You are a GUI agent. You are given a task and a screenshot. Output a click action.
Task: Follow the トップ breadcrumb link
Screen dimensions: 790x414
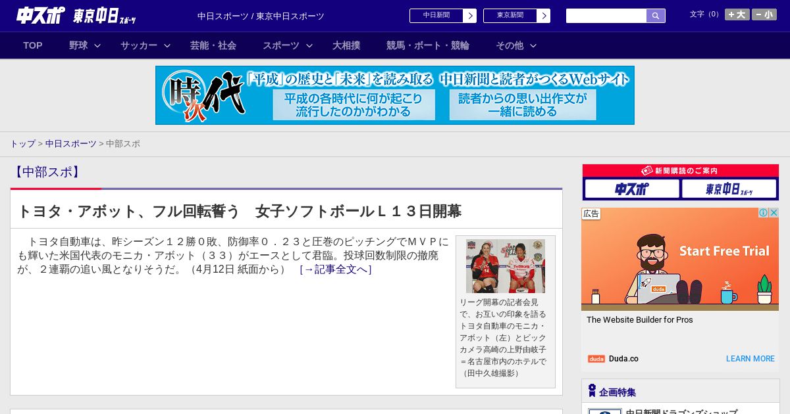pyautogui.click(x=22, y=144)
